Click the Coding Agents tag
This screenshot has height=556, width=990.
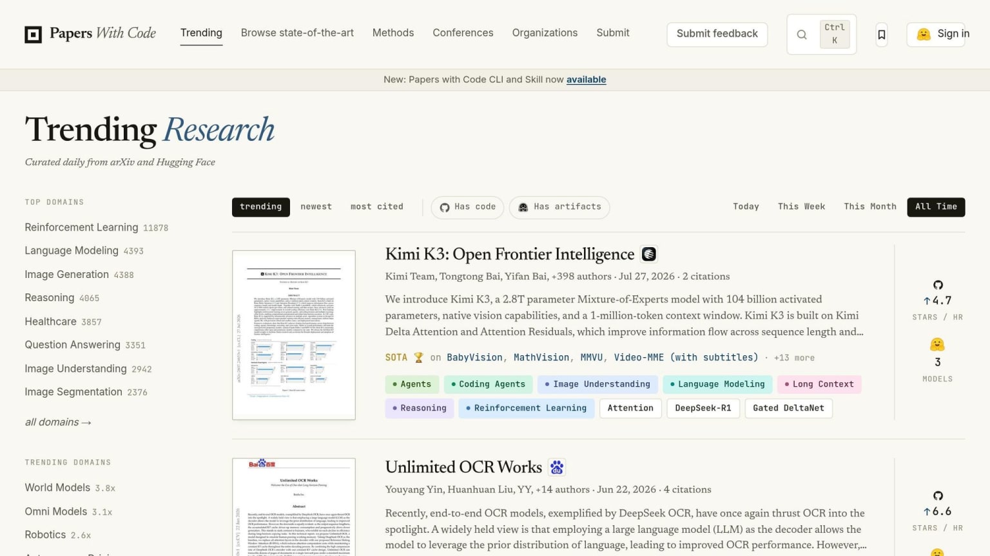(488, 384)
